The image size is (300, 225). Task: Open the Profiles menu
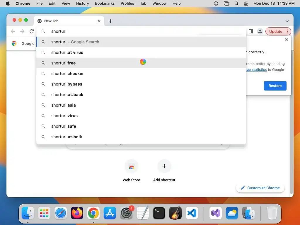tap(127, 3)
